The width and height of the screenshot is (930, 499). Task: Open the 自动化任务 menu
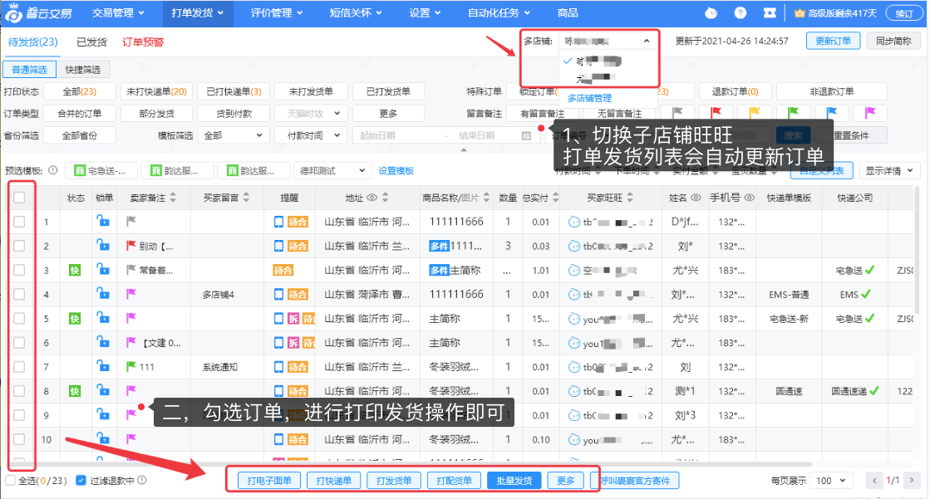[498, 13]
